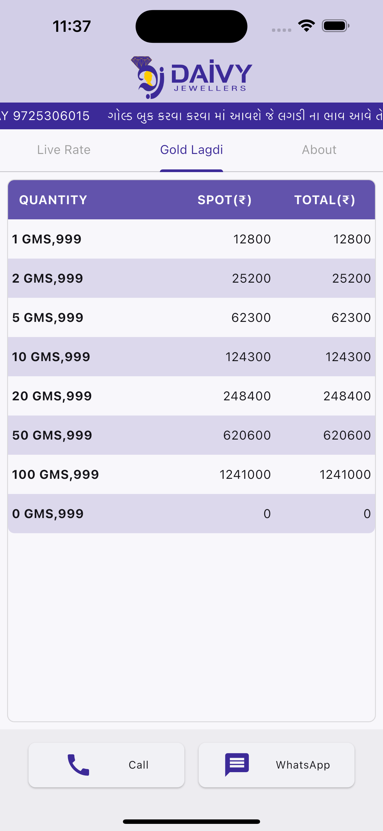This screenshot has width=383, height=831.
Task: Choose the 10 GMS,999 quantity row
Action: 191,357
